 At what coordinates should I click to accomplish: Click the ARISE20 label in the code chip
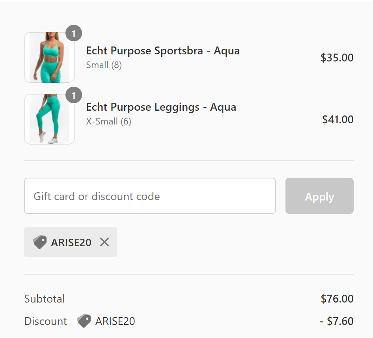71,242
